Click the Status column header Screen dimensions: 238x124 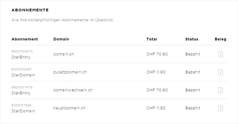point(192,39)
